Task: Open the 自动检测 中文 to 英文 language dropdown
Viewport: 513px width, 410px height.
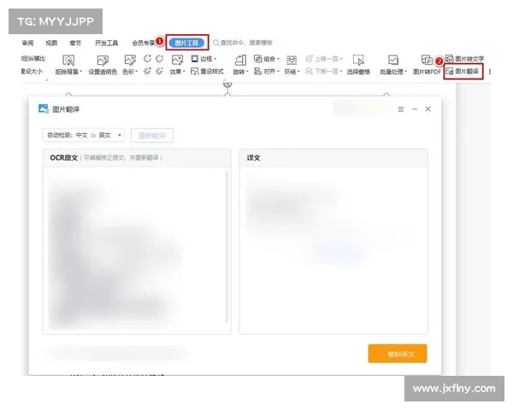Action: [84, 135]
